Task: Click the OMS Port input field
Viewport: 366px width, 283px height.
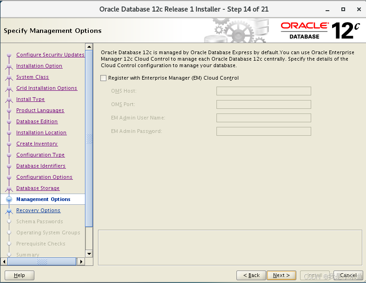Action: [263, 105]
